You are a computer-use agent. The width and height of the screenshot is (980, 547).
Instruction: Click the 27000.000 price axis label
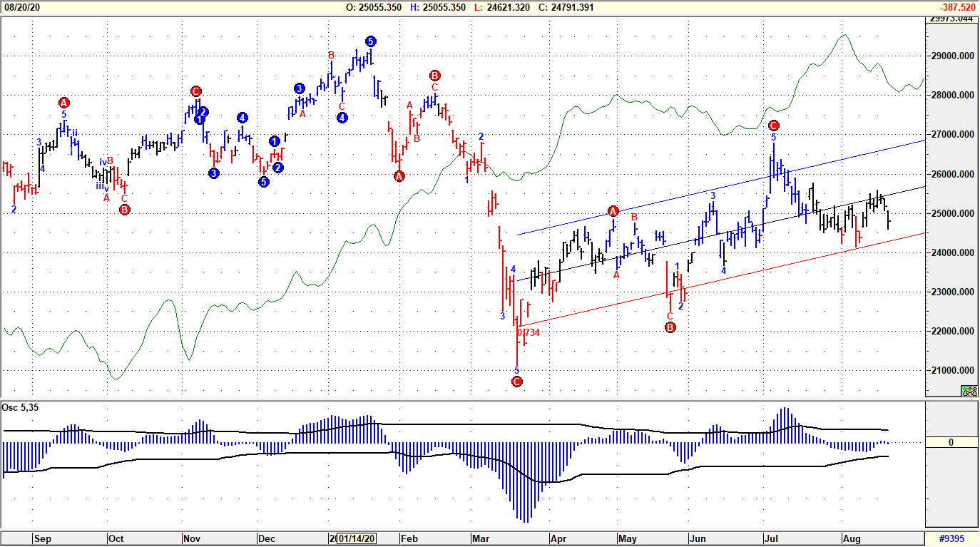pyautogui.click(x=954, y=134)
